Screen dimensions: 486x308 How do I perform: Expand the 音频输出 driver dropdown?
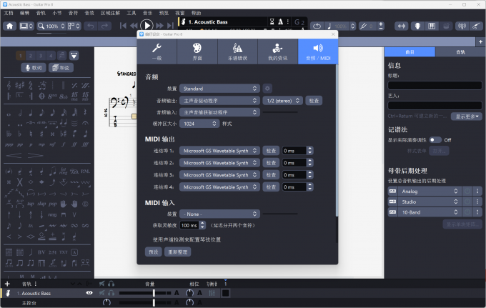tap(219, 101)
